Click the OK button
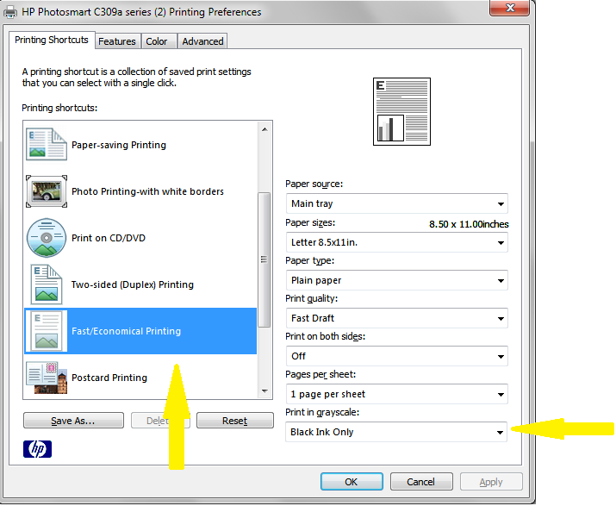Viewport: 616px width, 506px height. point(352,482)
